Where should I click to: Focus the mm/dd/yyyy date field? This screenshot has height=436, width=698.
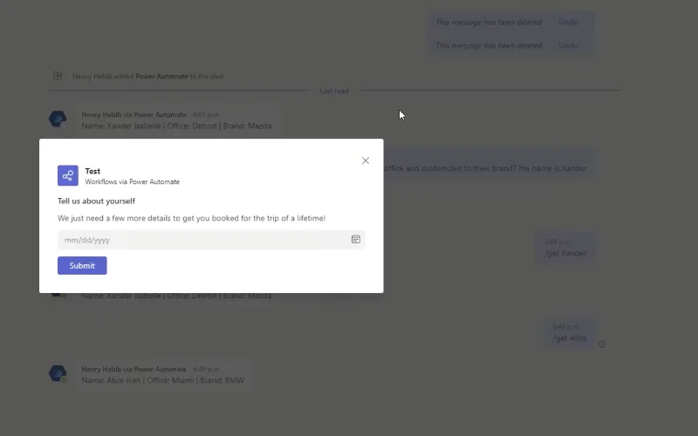tap(211, 240)
